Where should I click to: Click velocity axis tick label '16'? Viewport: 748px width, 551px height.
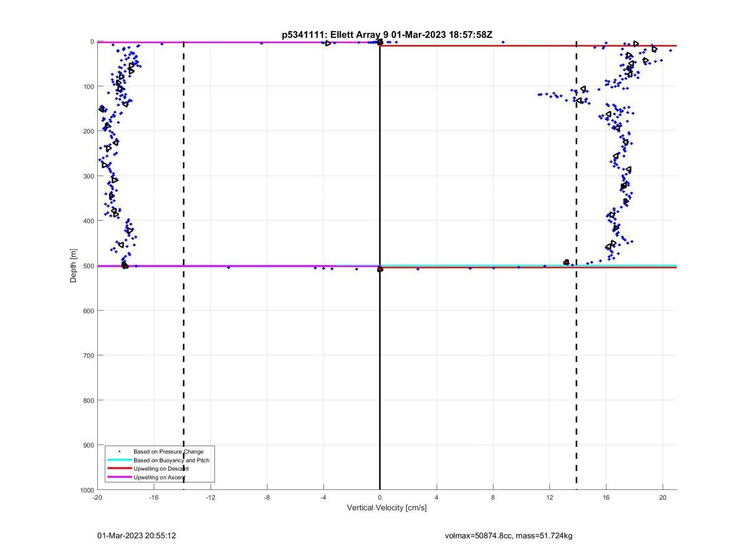click(x=607, y=497)
